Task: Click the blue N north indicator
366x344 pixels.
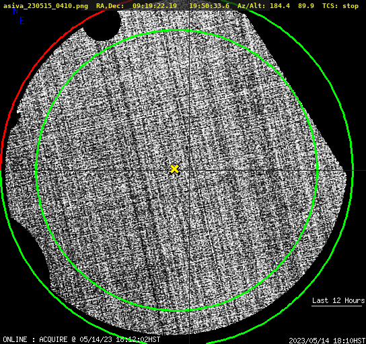Action: tap(15, 11)
